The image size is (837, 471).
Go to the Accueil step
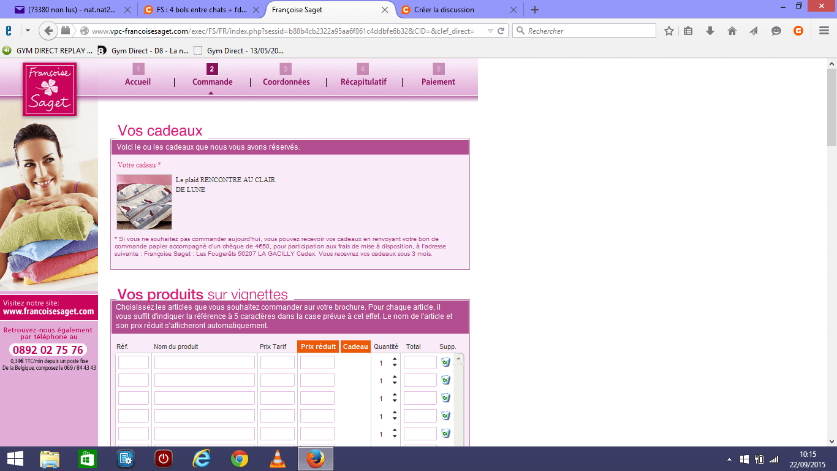pos(138,82)
